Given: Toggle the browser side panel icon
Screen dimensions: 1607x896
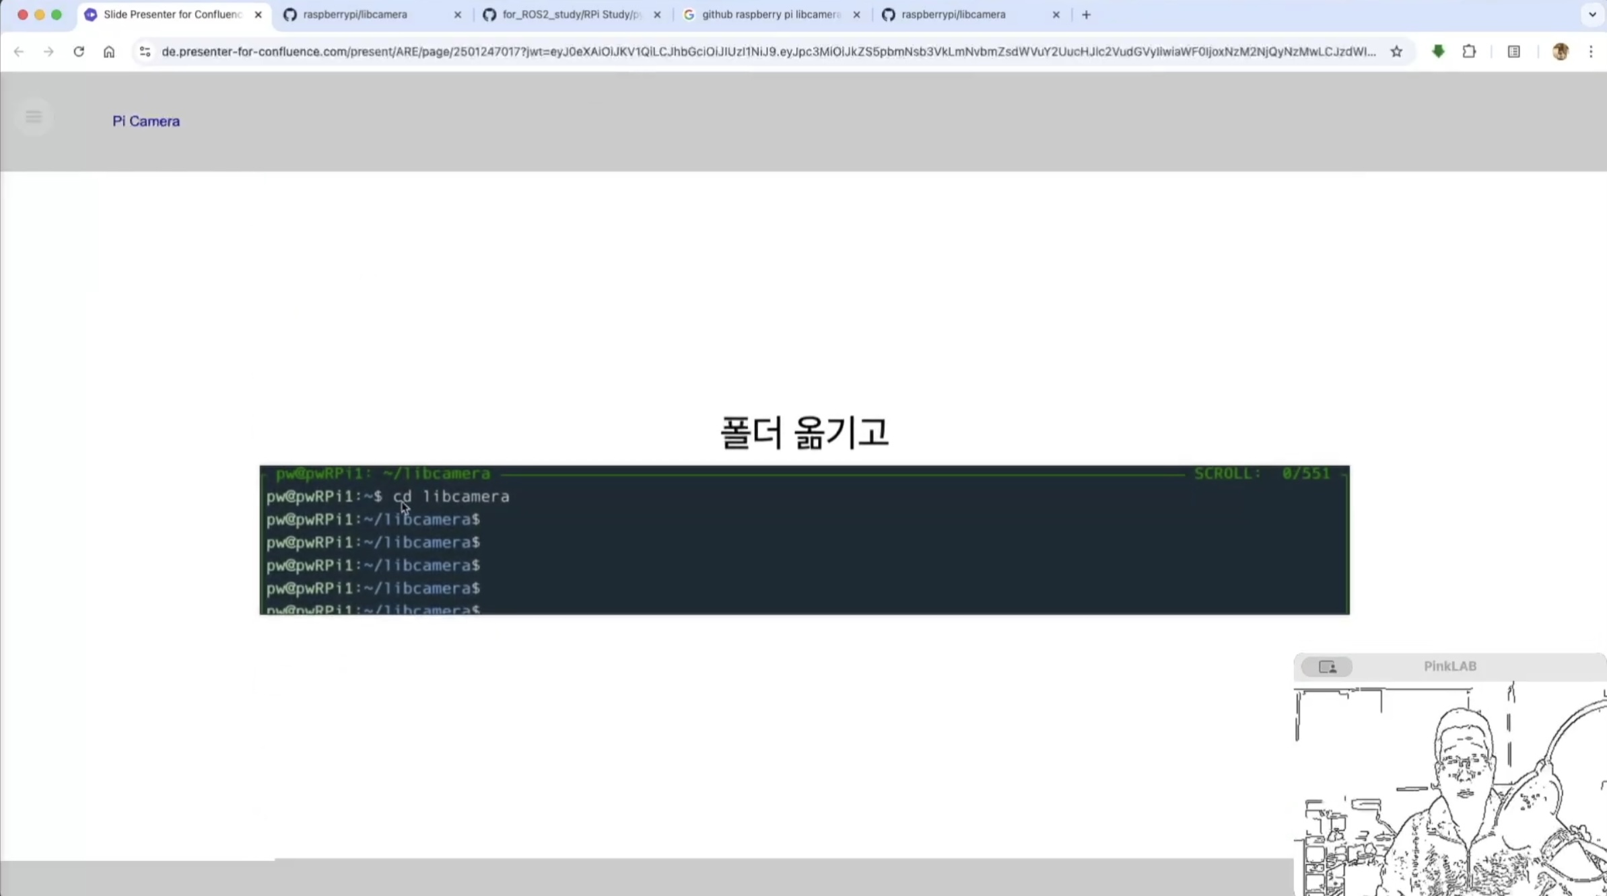Looking at the screenshot, I should coord(1513,52).
